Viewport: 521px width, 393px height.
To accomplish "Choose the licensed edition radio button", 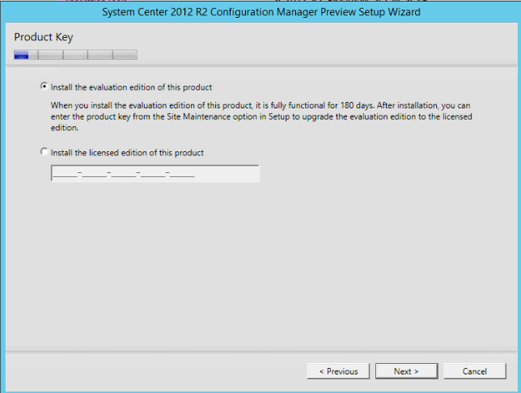I will [44, 152].
